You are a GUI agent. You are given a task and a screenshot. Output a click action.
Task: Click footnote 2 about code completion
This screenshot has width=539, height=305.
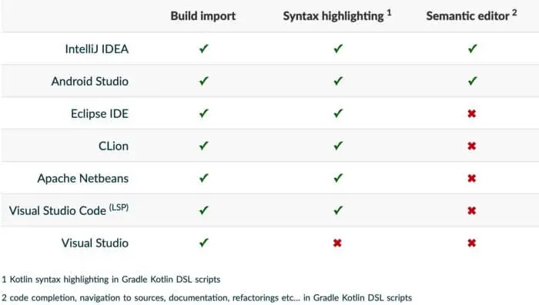point(206,297)
